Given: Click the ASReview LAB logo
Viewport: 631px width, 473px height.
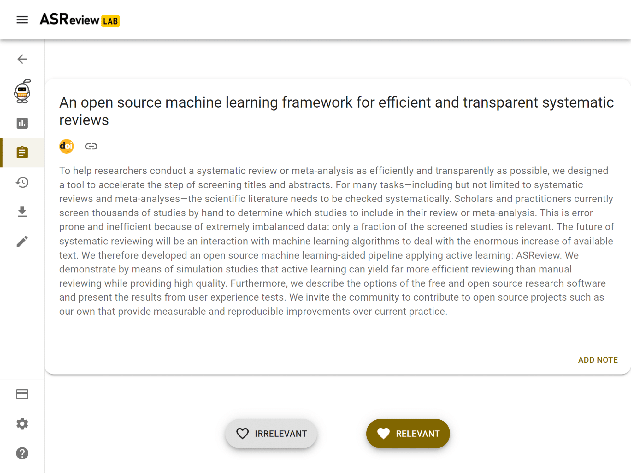Looking at the screenshot, I should tap(69, 20).
